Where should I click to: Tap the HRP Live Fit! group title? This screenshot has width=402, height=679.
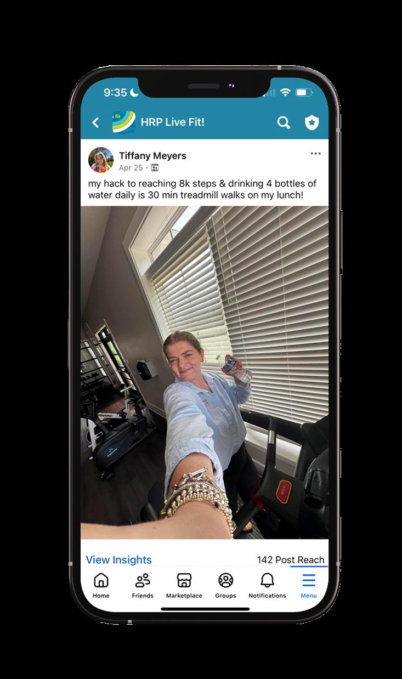coord(173,122)
